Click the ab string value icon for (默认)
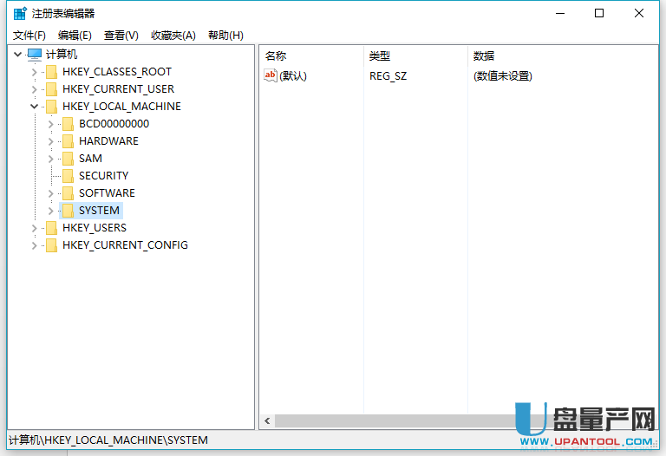The image size is (666, 456). pos(271,76)
